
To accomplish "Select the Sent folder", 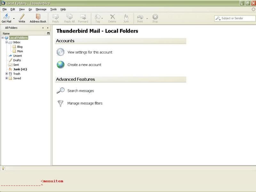I will tap(16, 65).
